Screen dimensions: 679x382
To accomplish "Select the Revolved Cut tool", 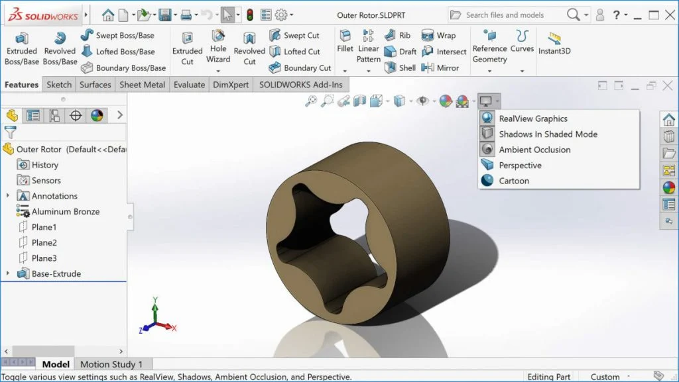I will [x=249, y=48].
